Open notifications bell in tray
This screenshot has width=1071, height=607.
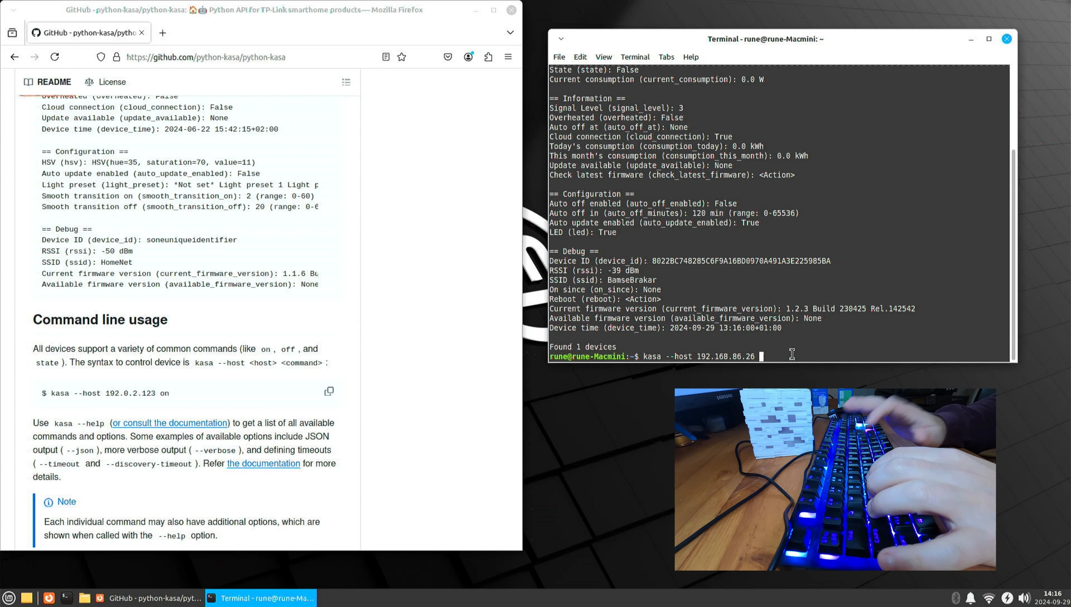(971, 598)
